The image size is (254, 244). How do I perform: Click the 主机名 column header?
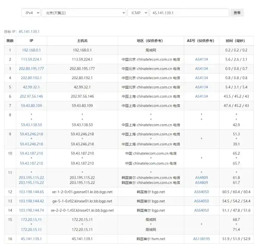coord(82,41)
